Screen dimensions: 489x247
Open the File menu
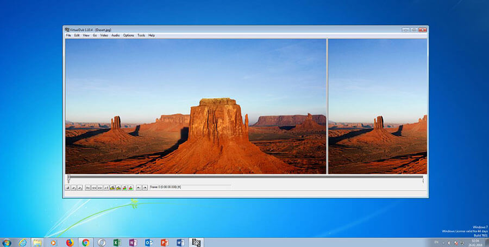coord(68,35)
